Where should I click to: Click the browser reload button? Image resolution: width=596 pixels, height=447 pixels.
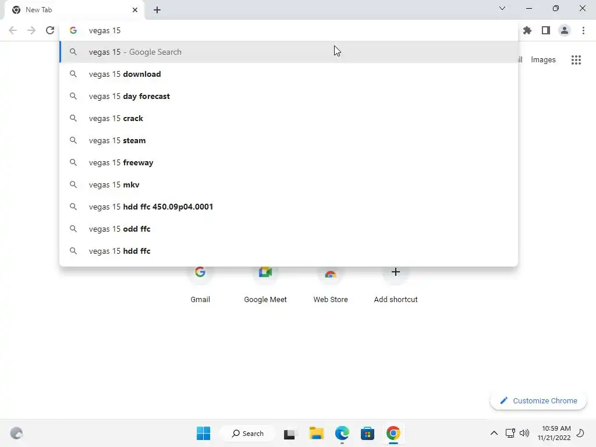[x=50, y=30]
